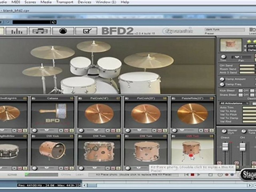Viewport: 256px width, 192px height.
Task: Open the Devices menu
Action: coord(85,2)
